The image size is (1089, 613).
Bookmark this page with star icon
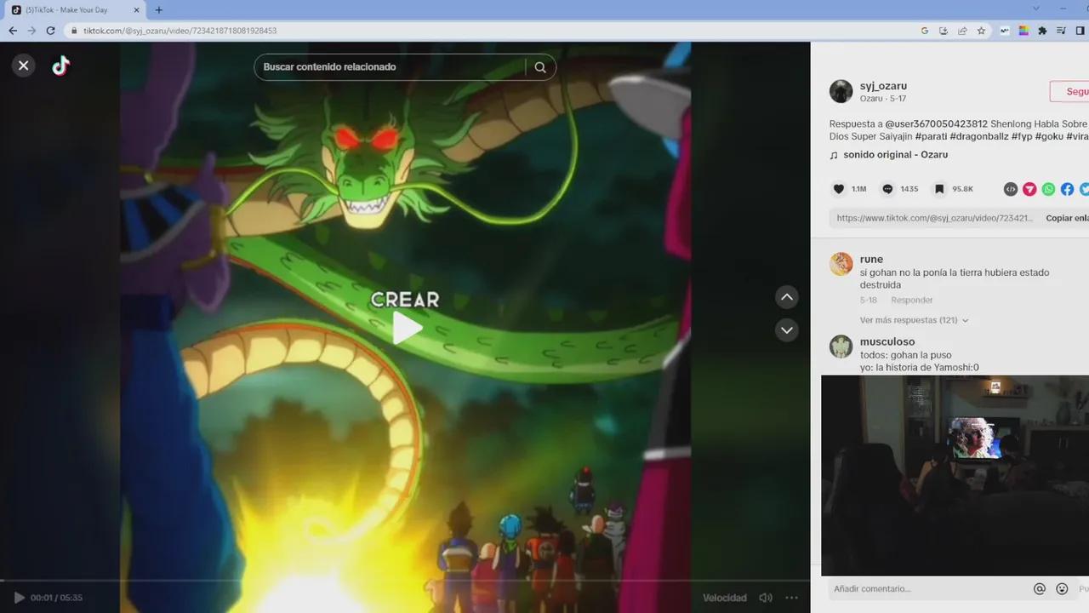tap(981, 31)
